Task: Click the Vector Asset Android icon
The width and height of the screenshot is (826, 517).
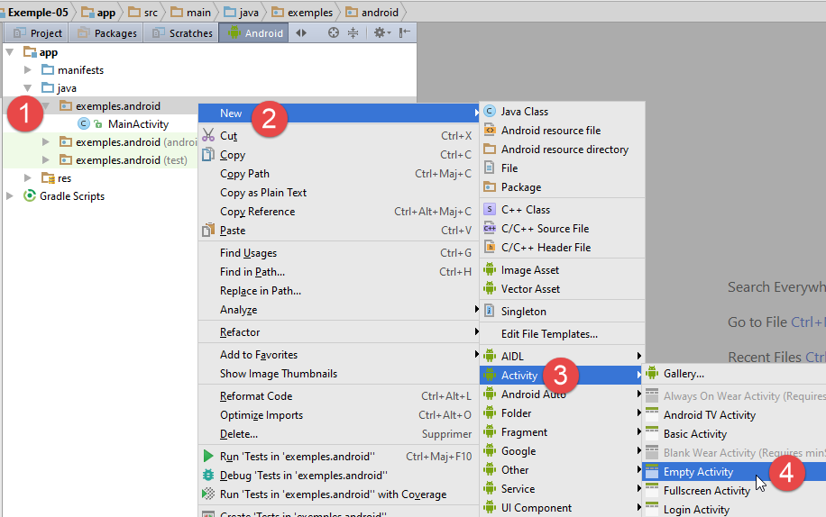Action: (x=490, y=289)
